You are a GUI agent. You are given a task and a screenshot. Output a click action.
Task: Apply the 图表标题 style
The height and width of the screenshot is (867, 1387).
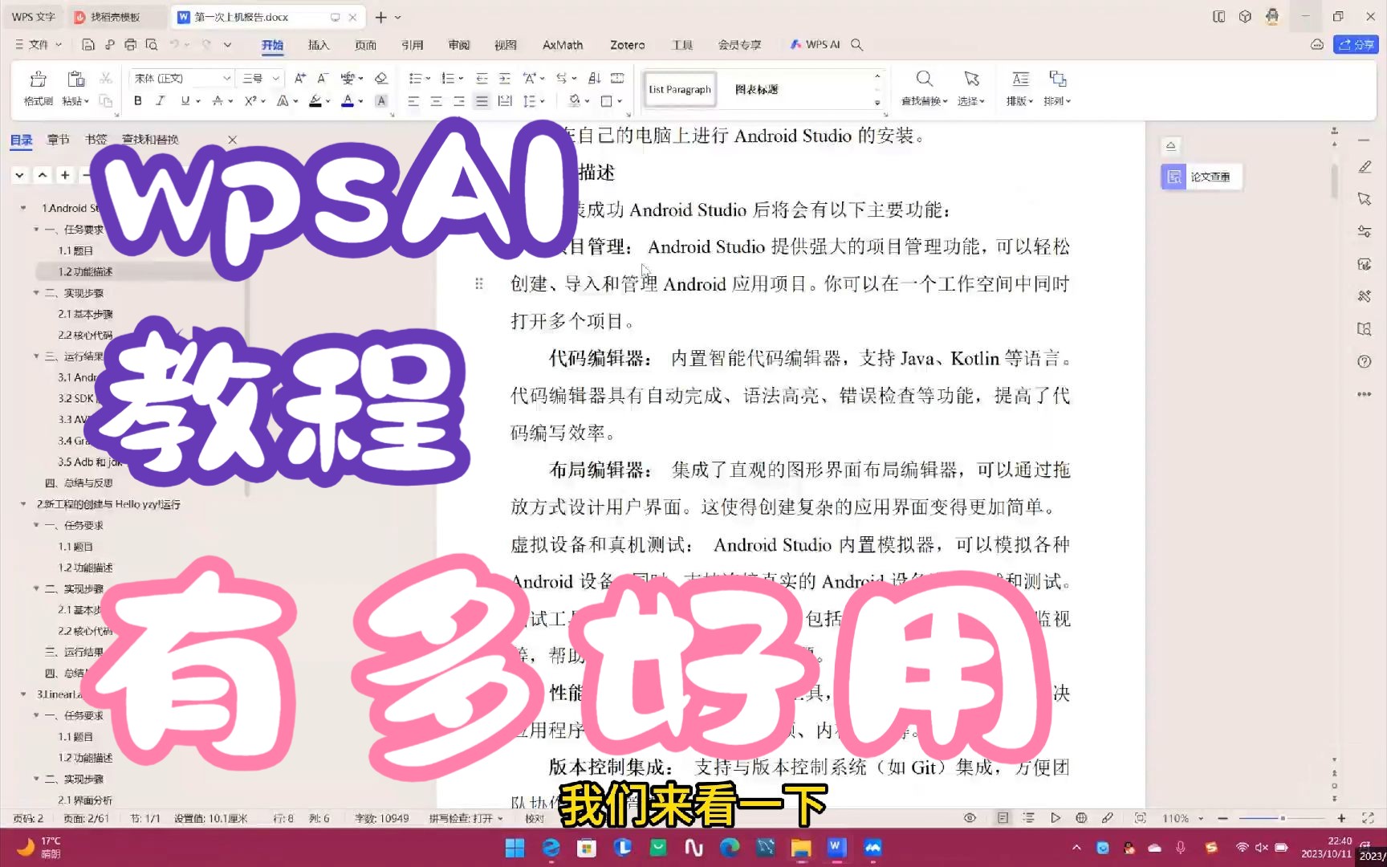tap(756, 89)
